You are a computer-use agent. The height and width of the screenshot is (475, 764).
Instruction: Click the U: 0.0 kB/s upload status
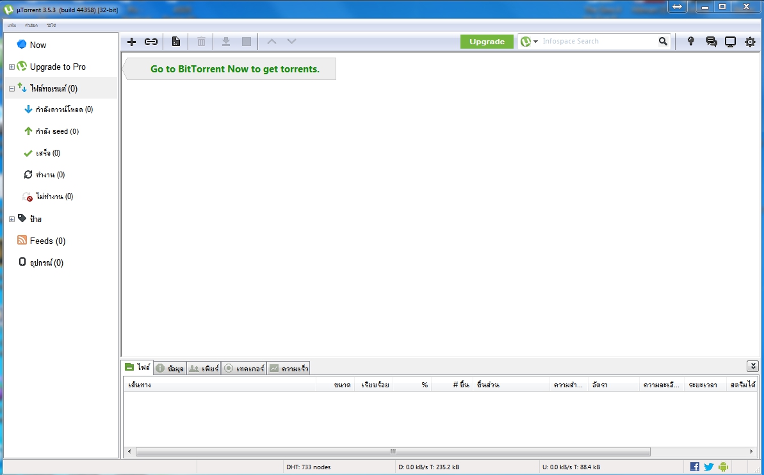tap(571, 467)
